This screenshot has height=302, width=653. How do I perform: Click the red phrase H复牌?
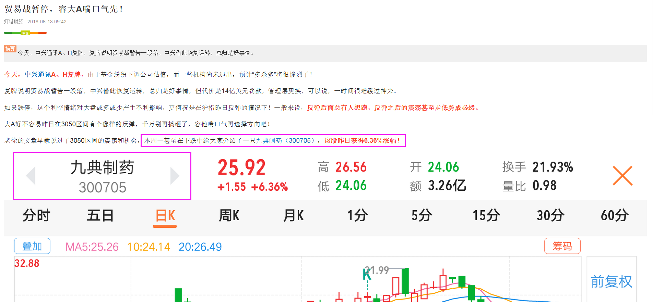(71, 74)
